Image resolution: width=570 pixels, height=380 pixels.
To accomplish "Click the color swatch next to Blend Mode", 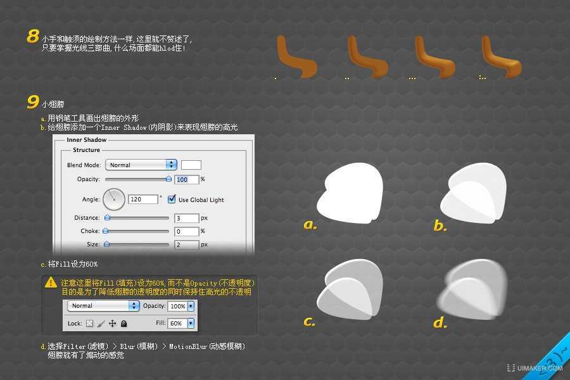I will coord(190,164).
